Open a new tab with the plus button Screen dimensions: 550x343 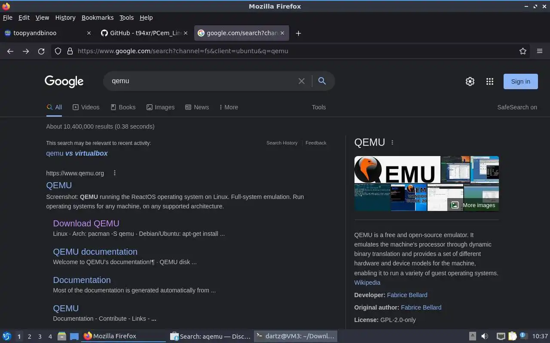pos(298,33)
